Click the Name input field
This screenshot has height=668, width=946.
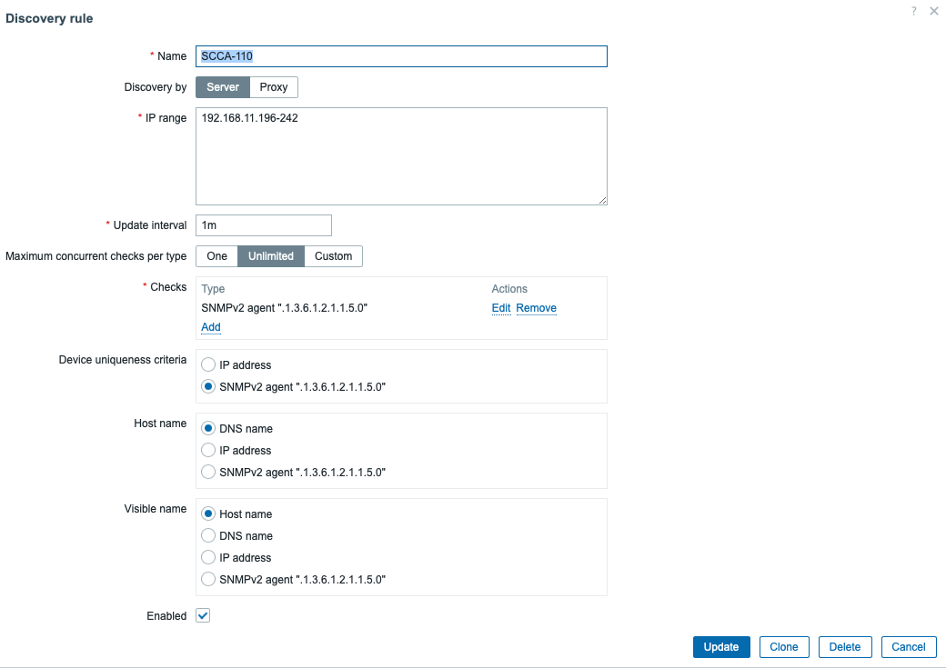pos(401,56)
